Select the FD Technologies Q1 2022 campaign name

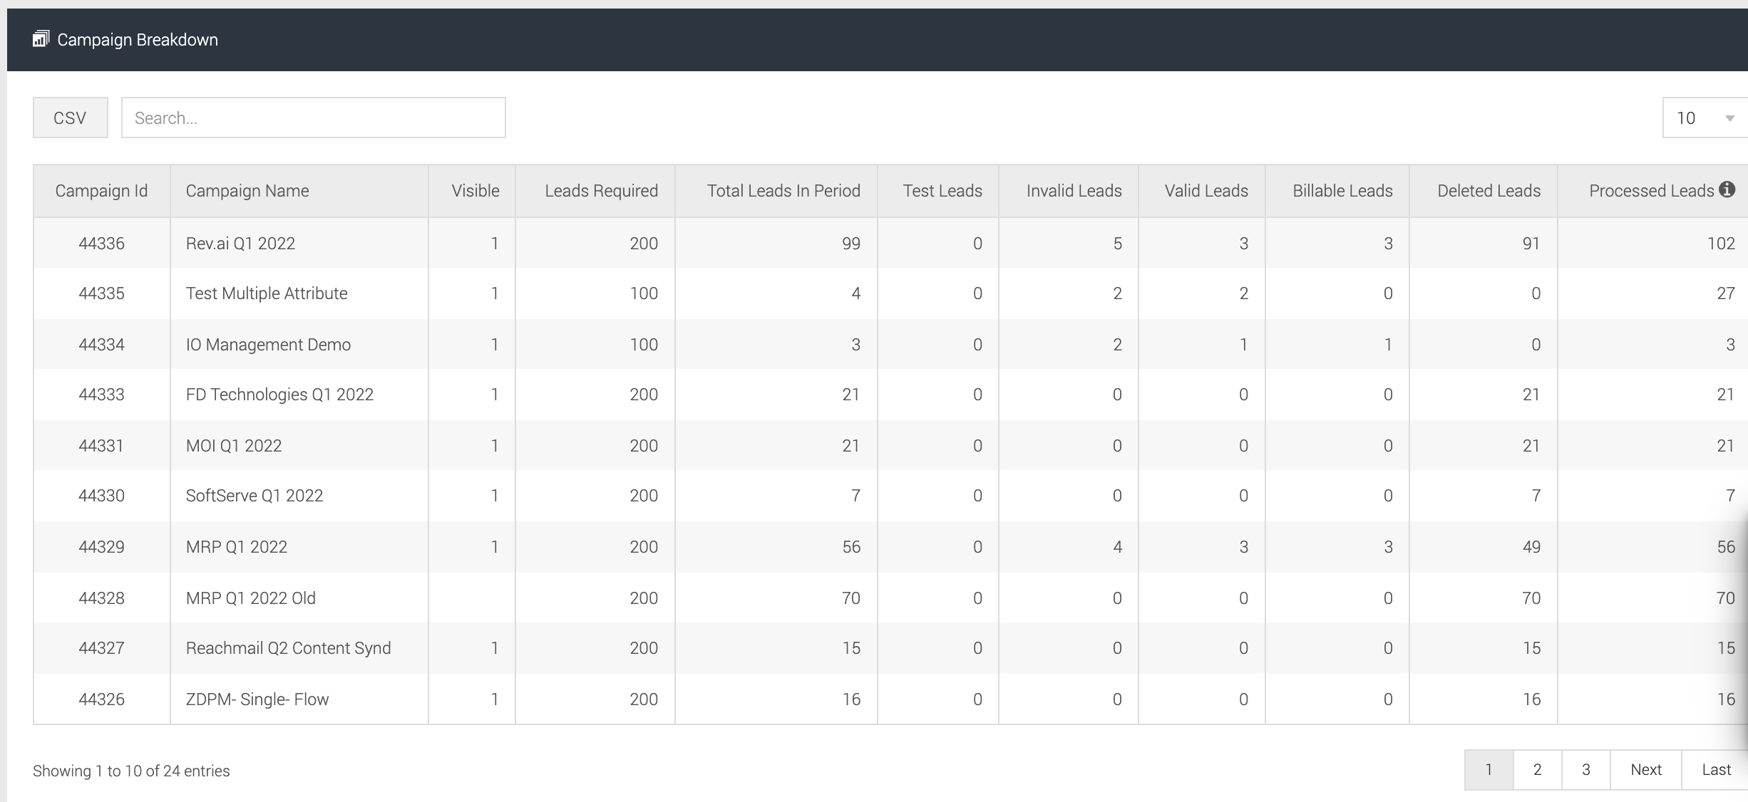pyautogui.click(x=279, y=395)
